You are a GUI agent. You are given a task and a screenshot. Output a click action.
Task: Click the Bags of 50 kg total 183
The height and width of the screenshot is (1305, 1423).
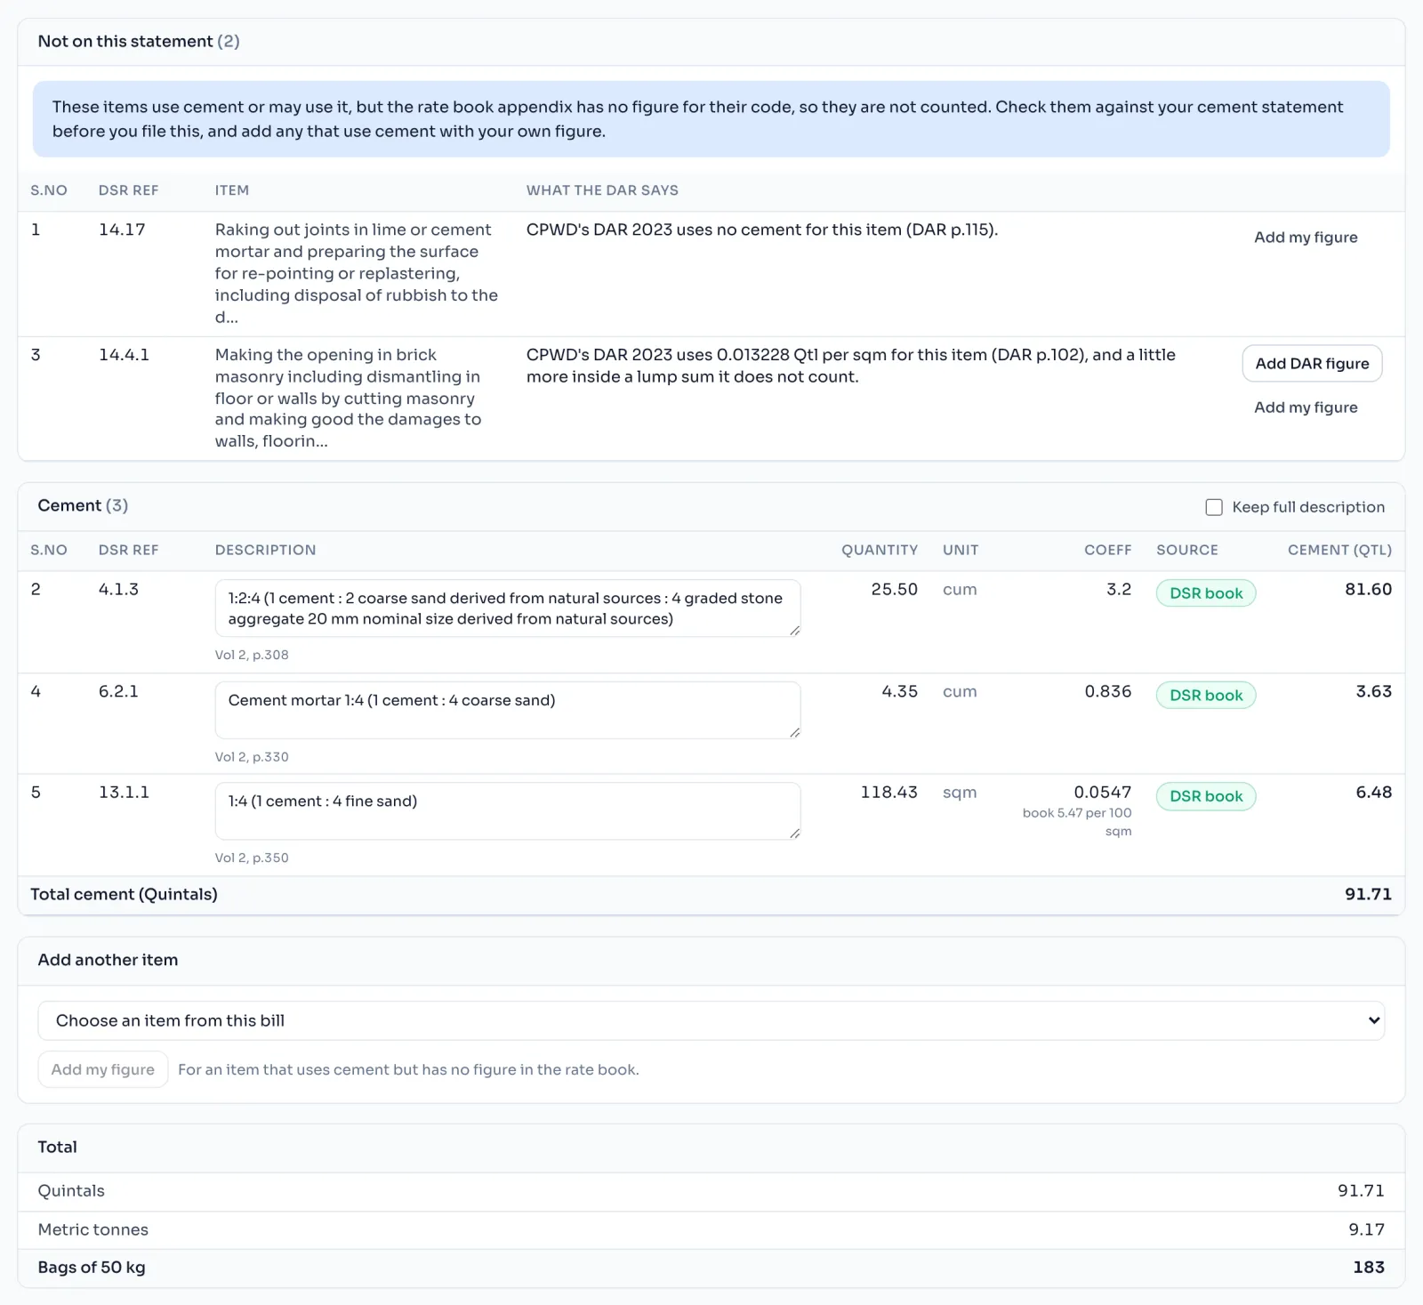tap(1369, 1267)
